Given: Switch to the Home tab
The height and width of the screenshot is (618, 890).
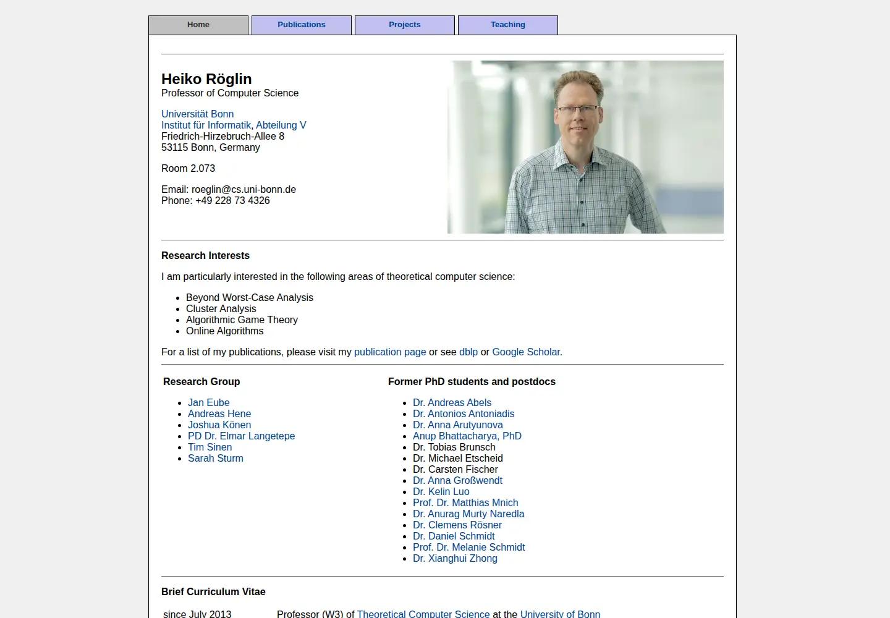Looking at the screenshot, I should click(198, 25).
